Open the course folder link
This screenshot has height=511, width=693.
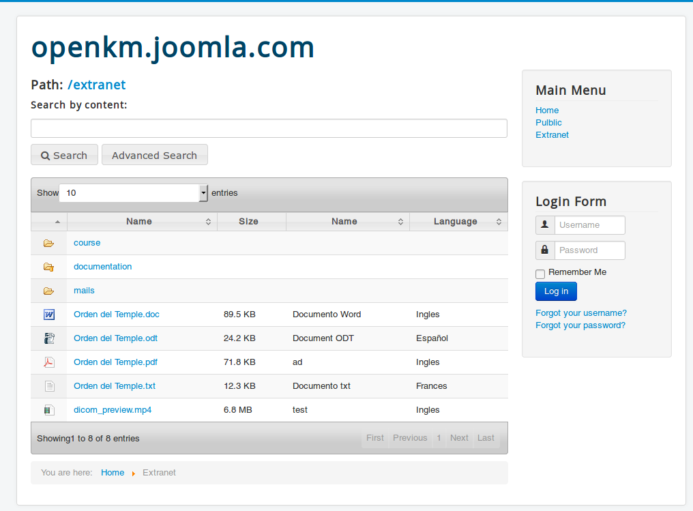pos(87,243)
